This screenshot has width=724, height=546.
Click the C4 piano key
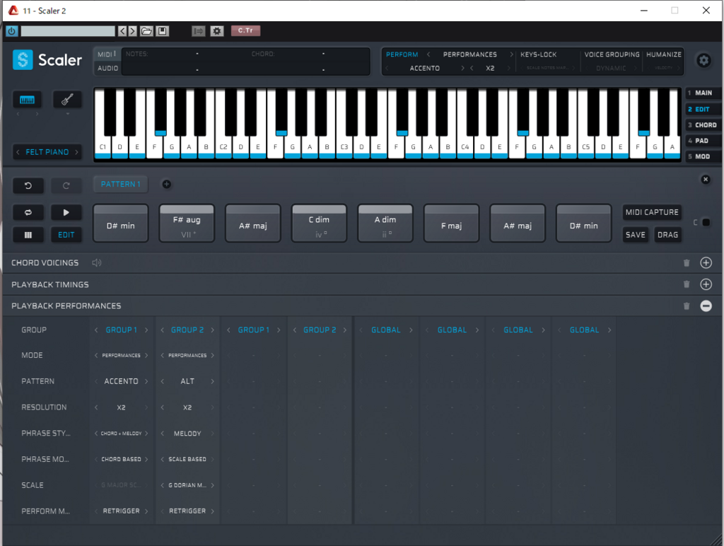click(465, 147)
